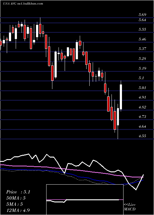Click the '12MA : 4.9' readout
The width and height of the screenshot is (154, 215).
point(18,210)
